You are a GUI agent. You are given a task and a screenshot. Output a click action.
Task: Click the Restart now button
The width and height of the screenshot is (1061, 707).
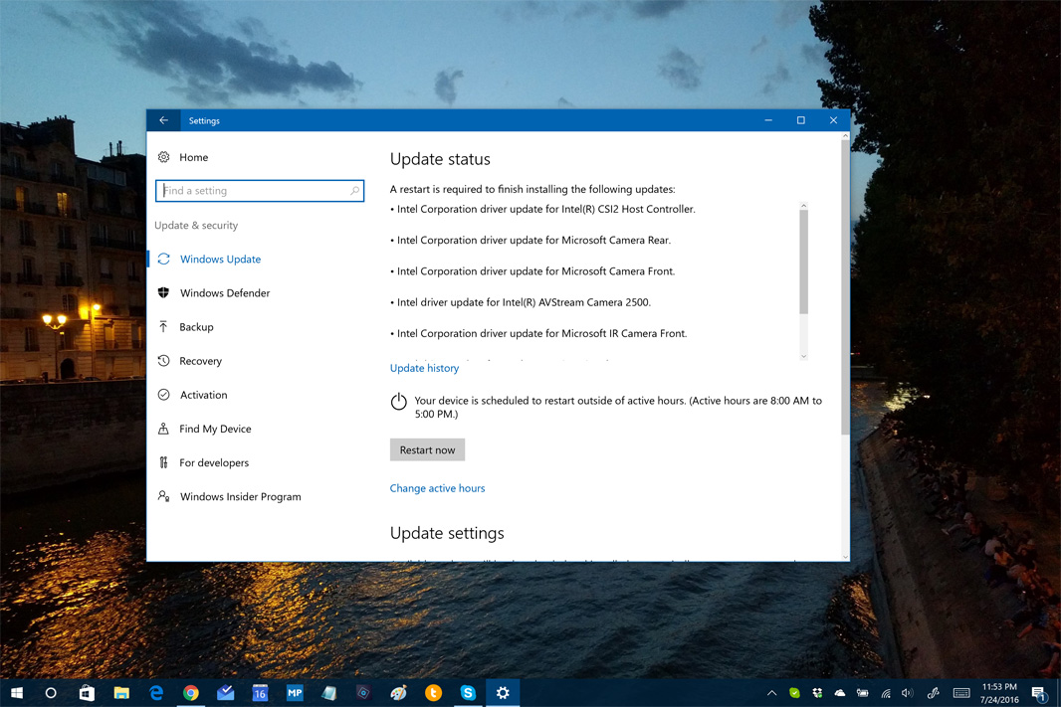tap(427, 449)
